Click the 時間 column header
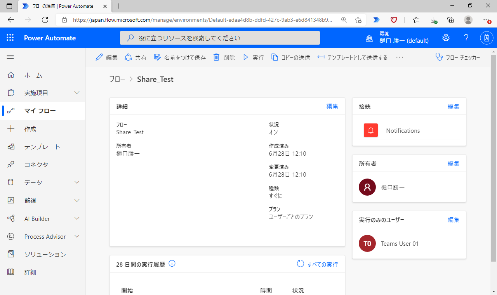The height and width of the screenshot is (295, 497). pos(266,290)
